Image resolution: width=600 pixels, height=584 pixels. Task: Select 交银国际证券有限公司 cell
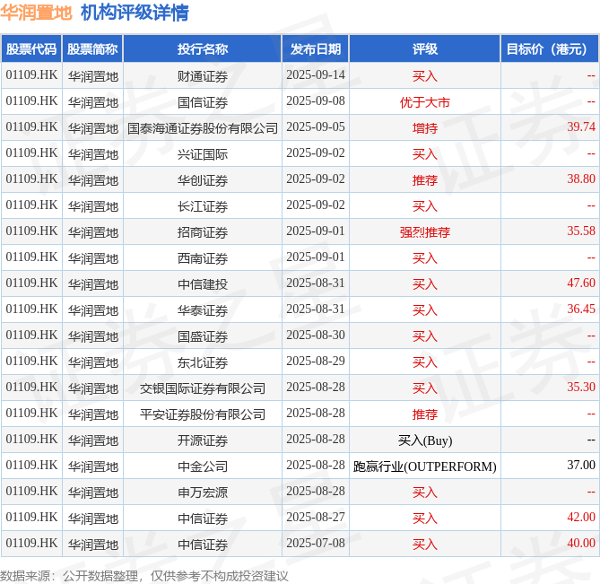pos(203,388)
